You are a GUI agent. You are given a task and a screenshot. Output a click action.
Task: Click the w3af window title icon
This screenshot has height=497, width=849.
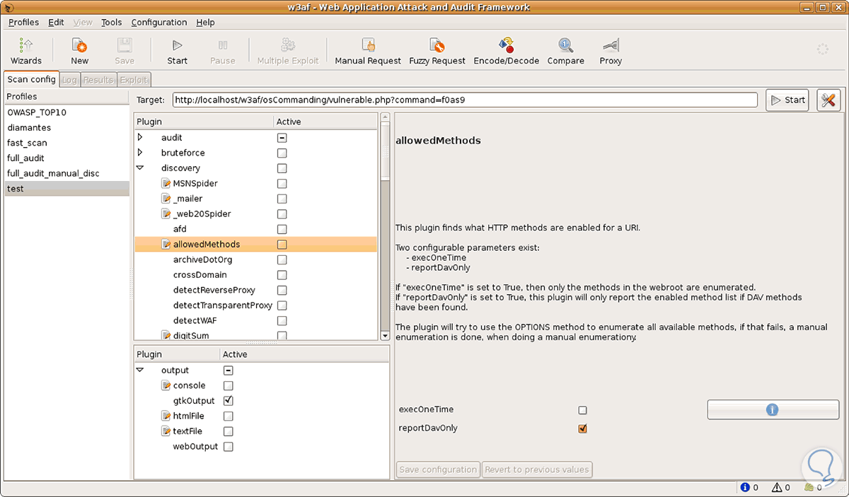tap(8, 7)
